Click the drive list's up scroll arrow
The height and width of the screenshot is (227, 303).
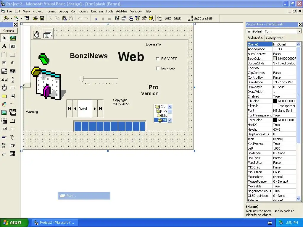170,107
